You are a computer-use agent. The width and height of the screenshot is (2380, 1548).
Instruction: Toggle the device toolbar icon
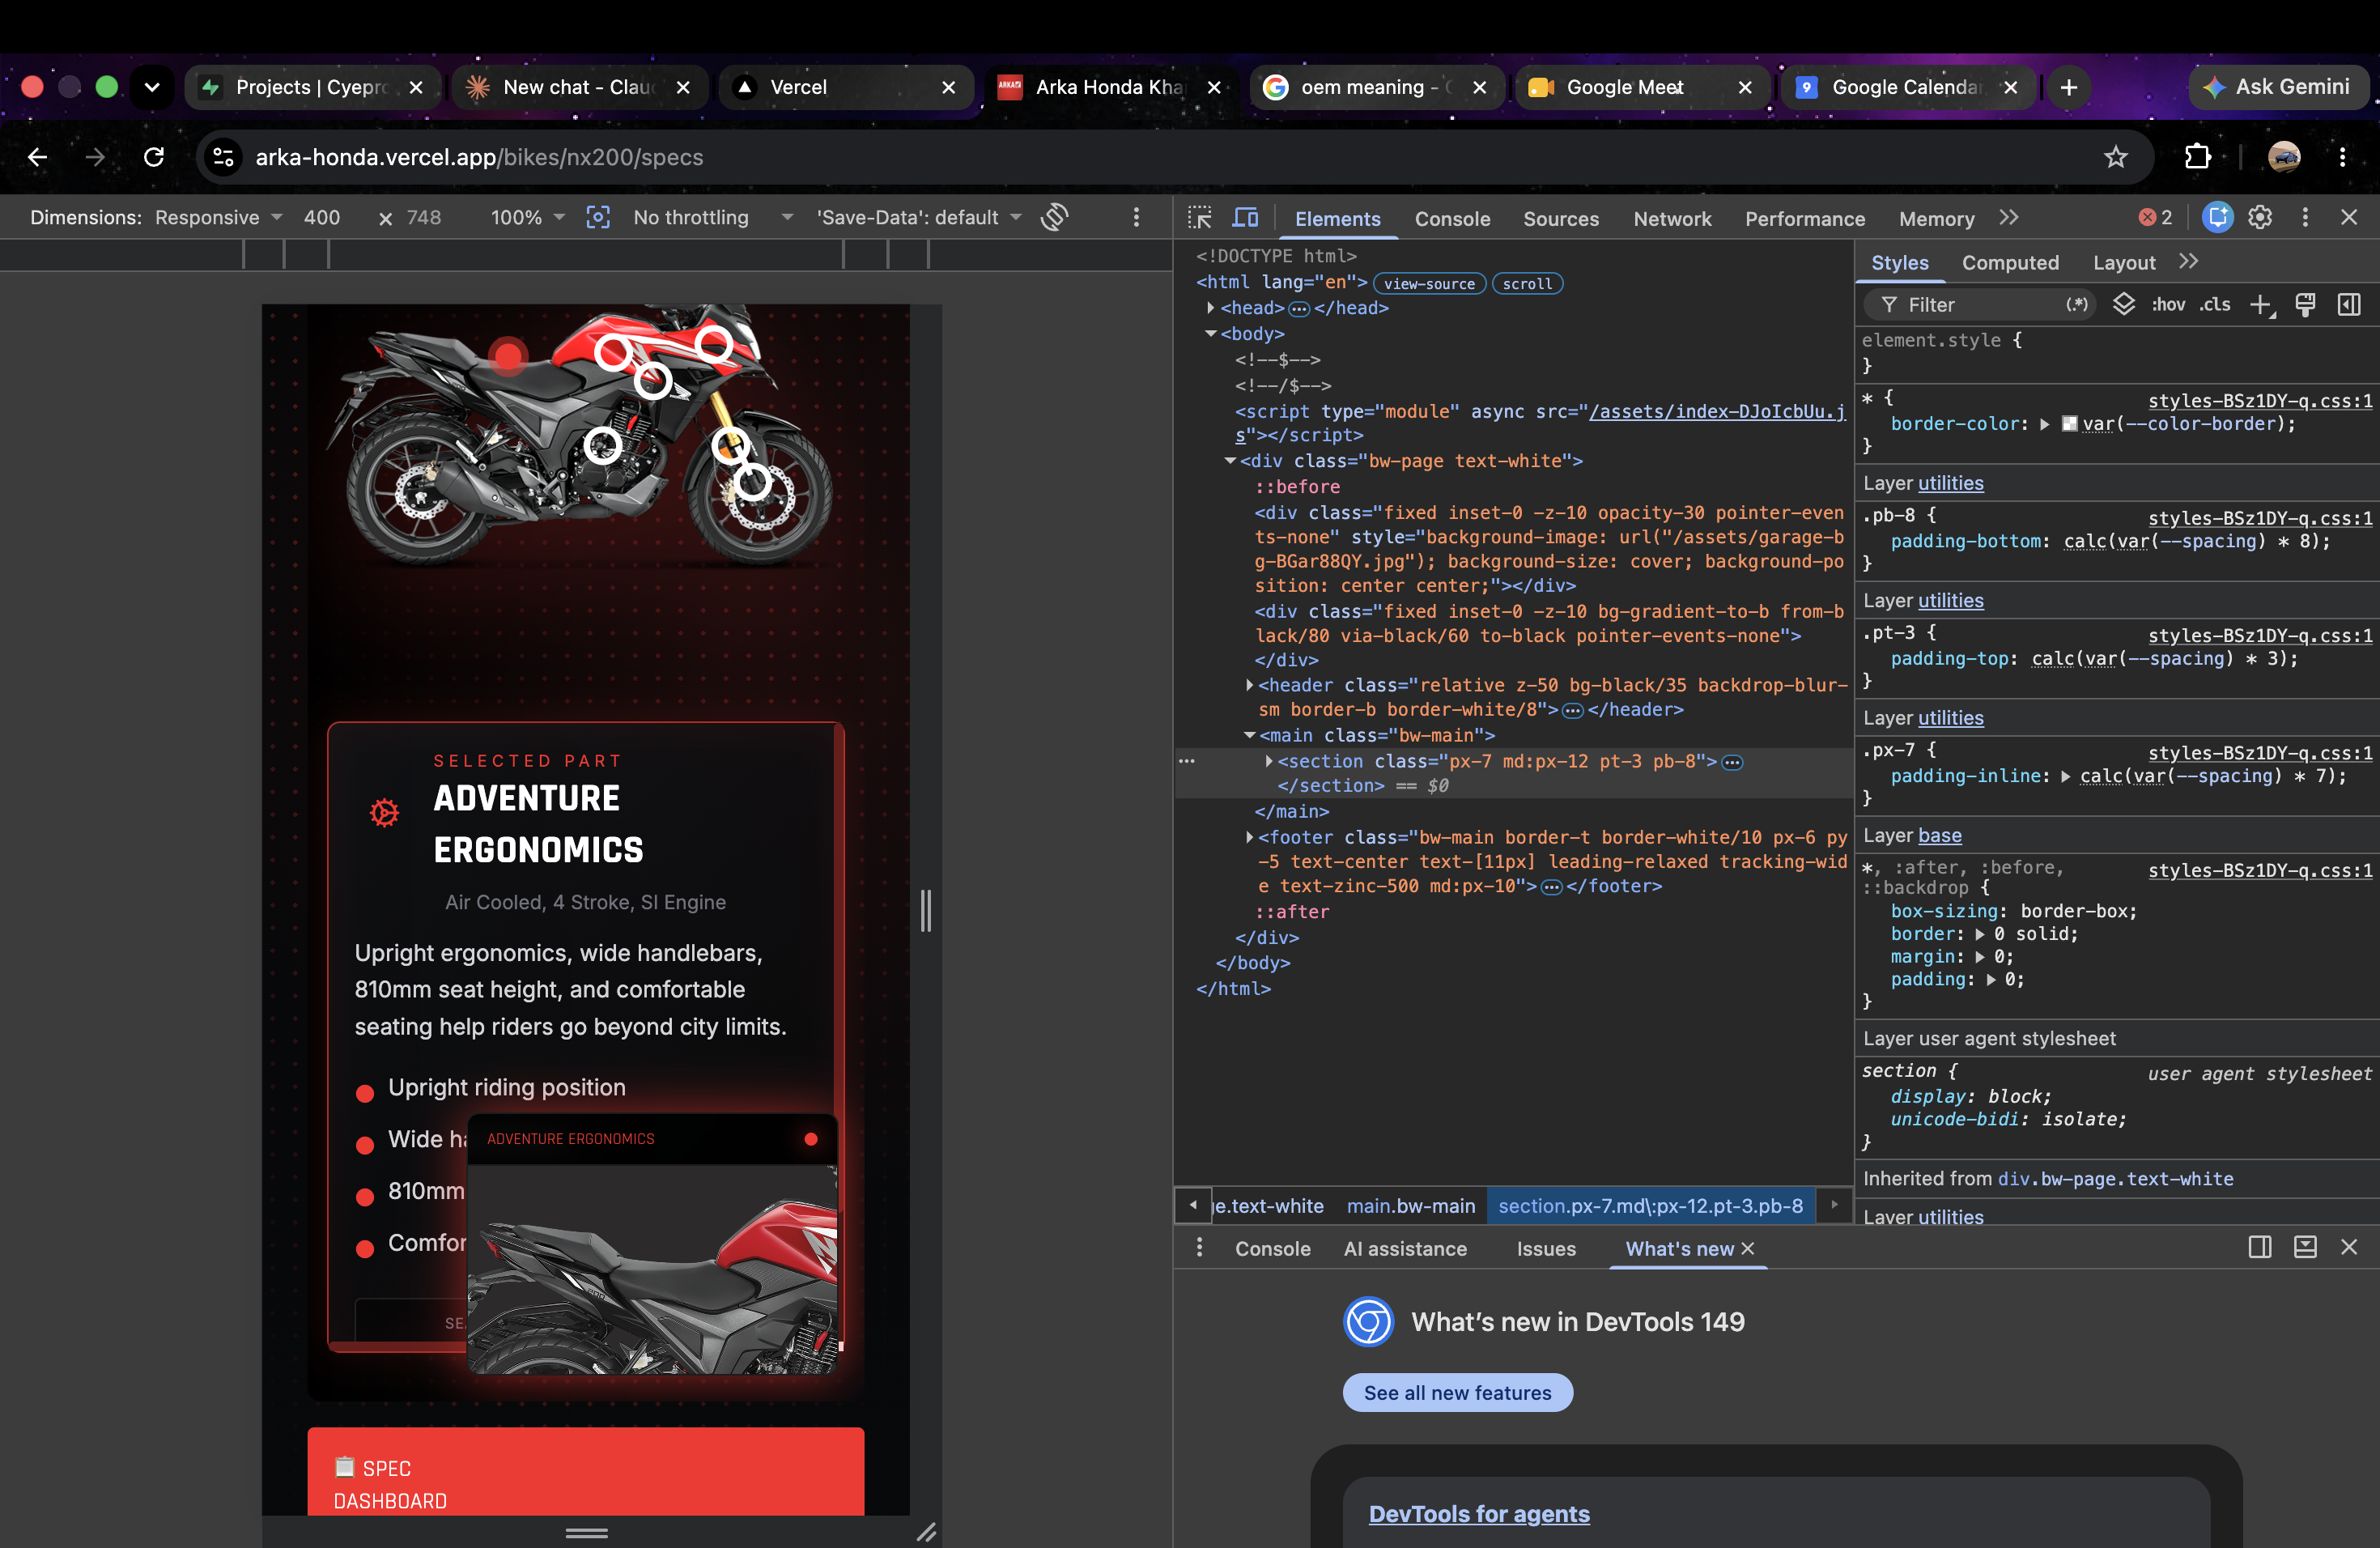coord(1245,217)
